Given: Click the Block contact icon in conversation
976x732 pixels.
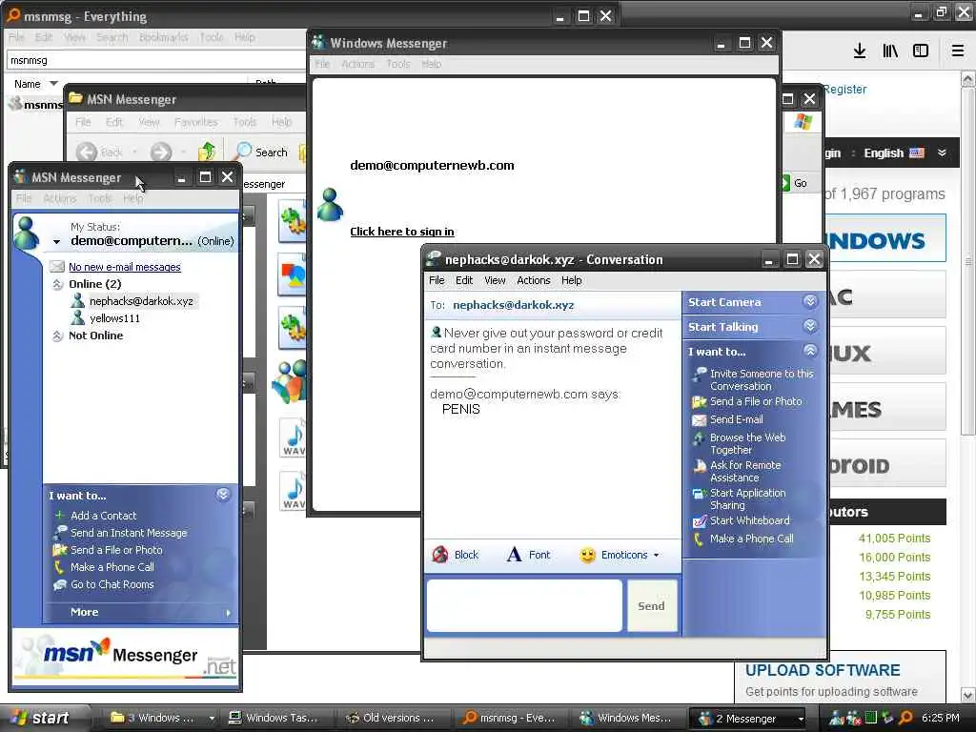Looking at the screenshot, I should [x=440, y=555].
